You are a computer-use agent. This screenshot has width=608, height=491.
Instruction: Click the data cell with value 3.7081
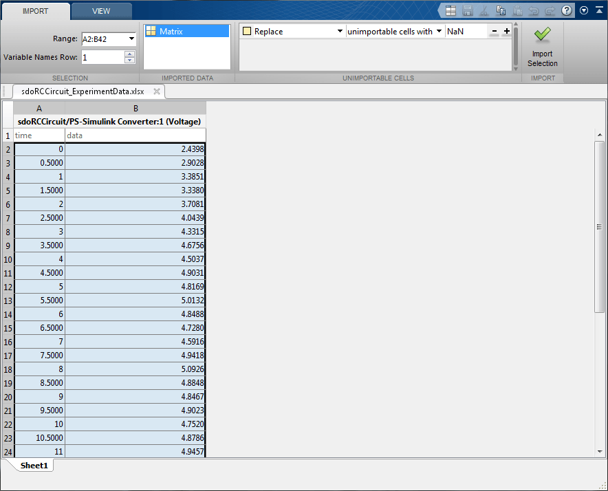135,204
